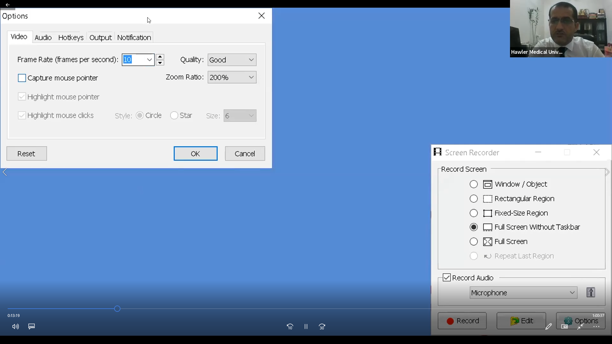This screenshot has width=612, height=344.
Task: Choose Window / Object recording mode
Action: tap(474, 184)
